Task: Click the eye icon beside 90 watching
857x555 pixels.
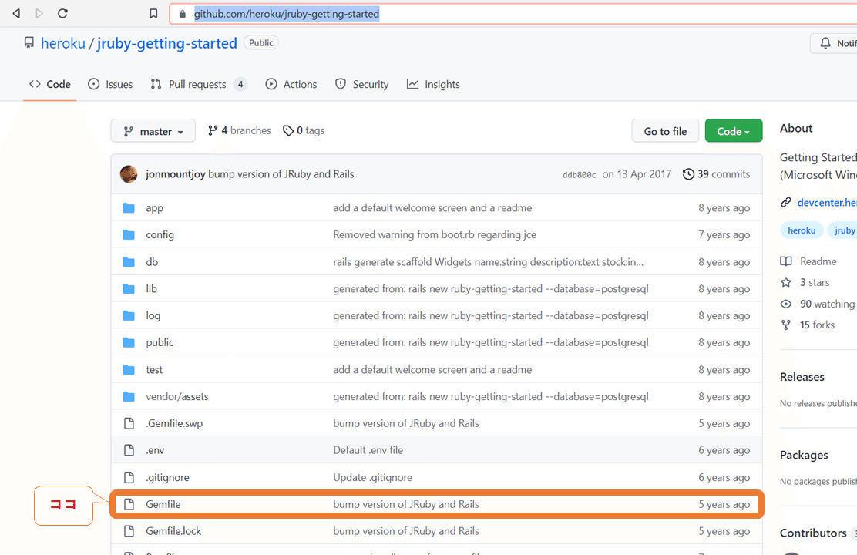Action: coord(786,304)
